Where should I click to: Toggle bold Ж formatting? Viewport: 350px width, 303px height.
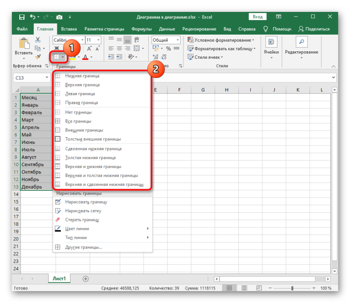click(57, 48)
